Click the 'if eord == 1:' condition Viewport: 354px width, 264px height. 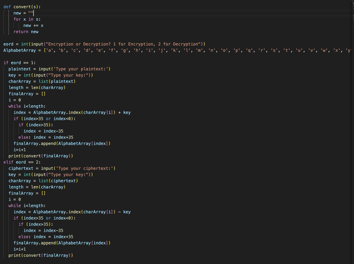[x=19, y=63]
